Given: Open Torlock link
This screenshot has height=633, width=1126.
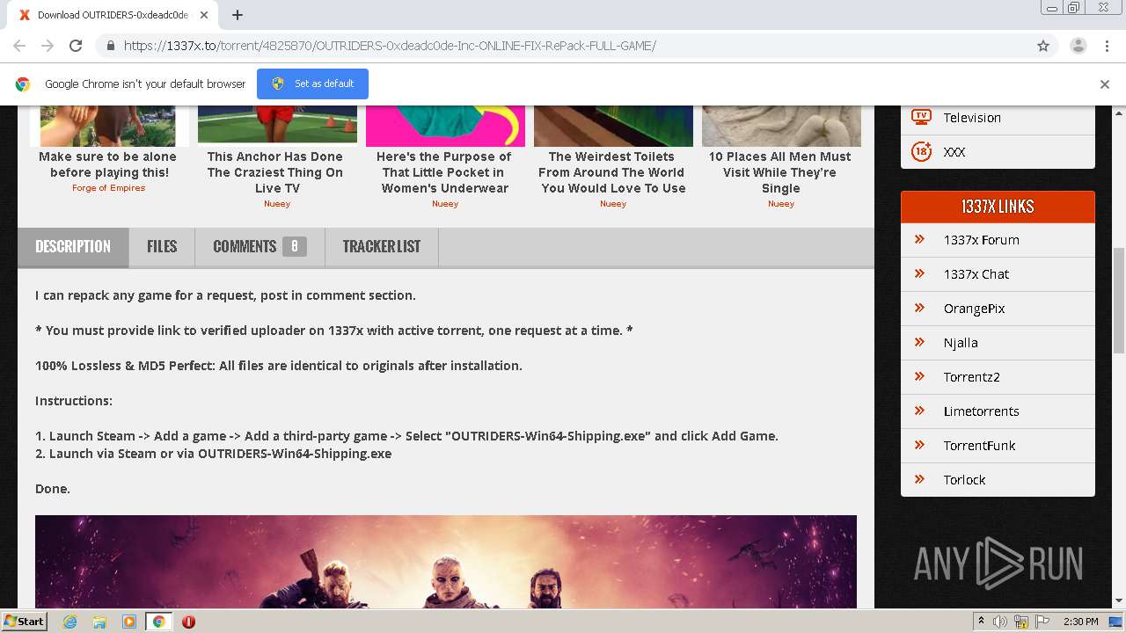Looking at the screenshot, I should (x=964, y=480).
